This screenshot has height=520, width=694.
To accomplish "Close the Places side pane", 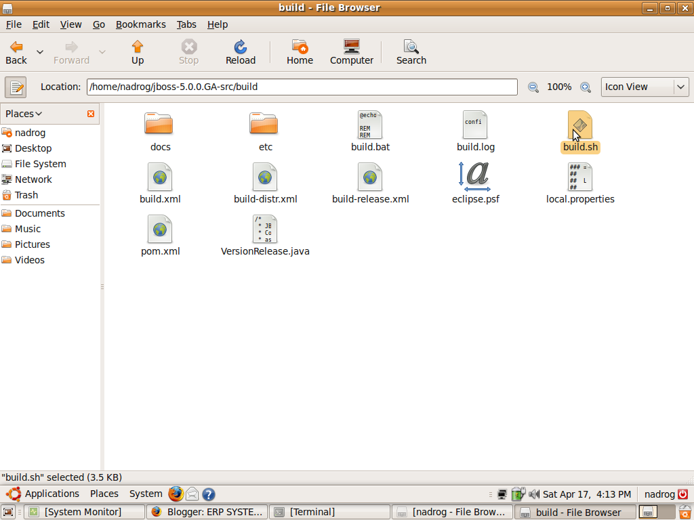I will coord(91,113).
